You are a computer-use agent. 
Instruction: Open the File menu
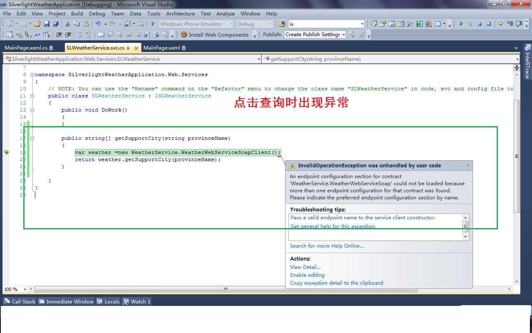pyautogui.click(x=7, y=14)
